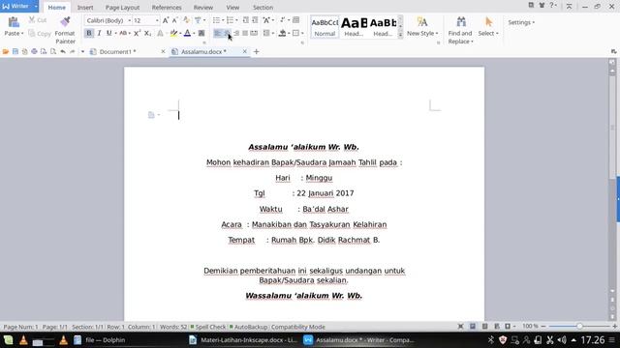
Task: Open the Font name dropdown Calibri (Body)
Action: (x=129, y=20)
